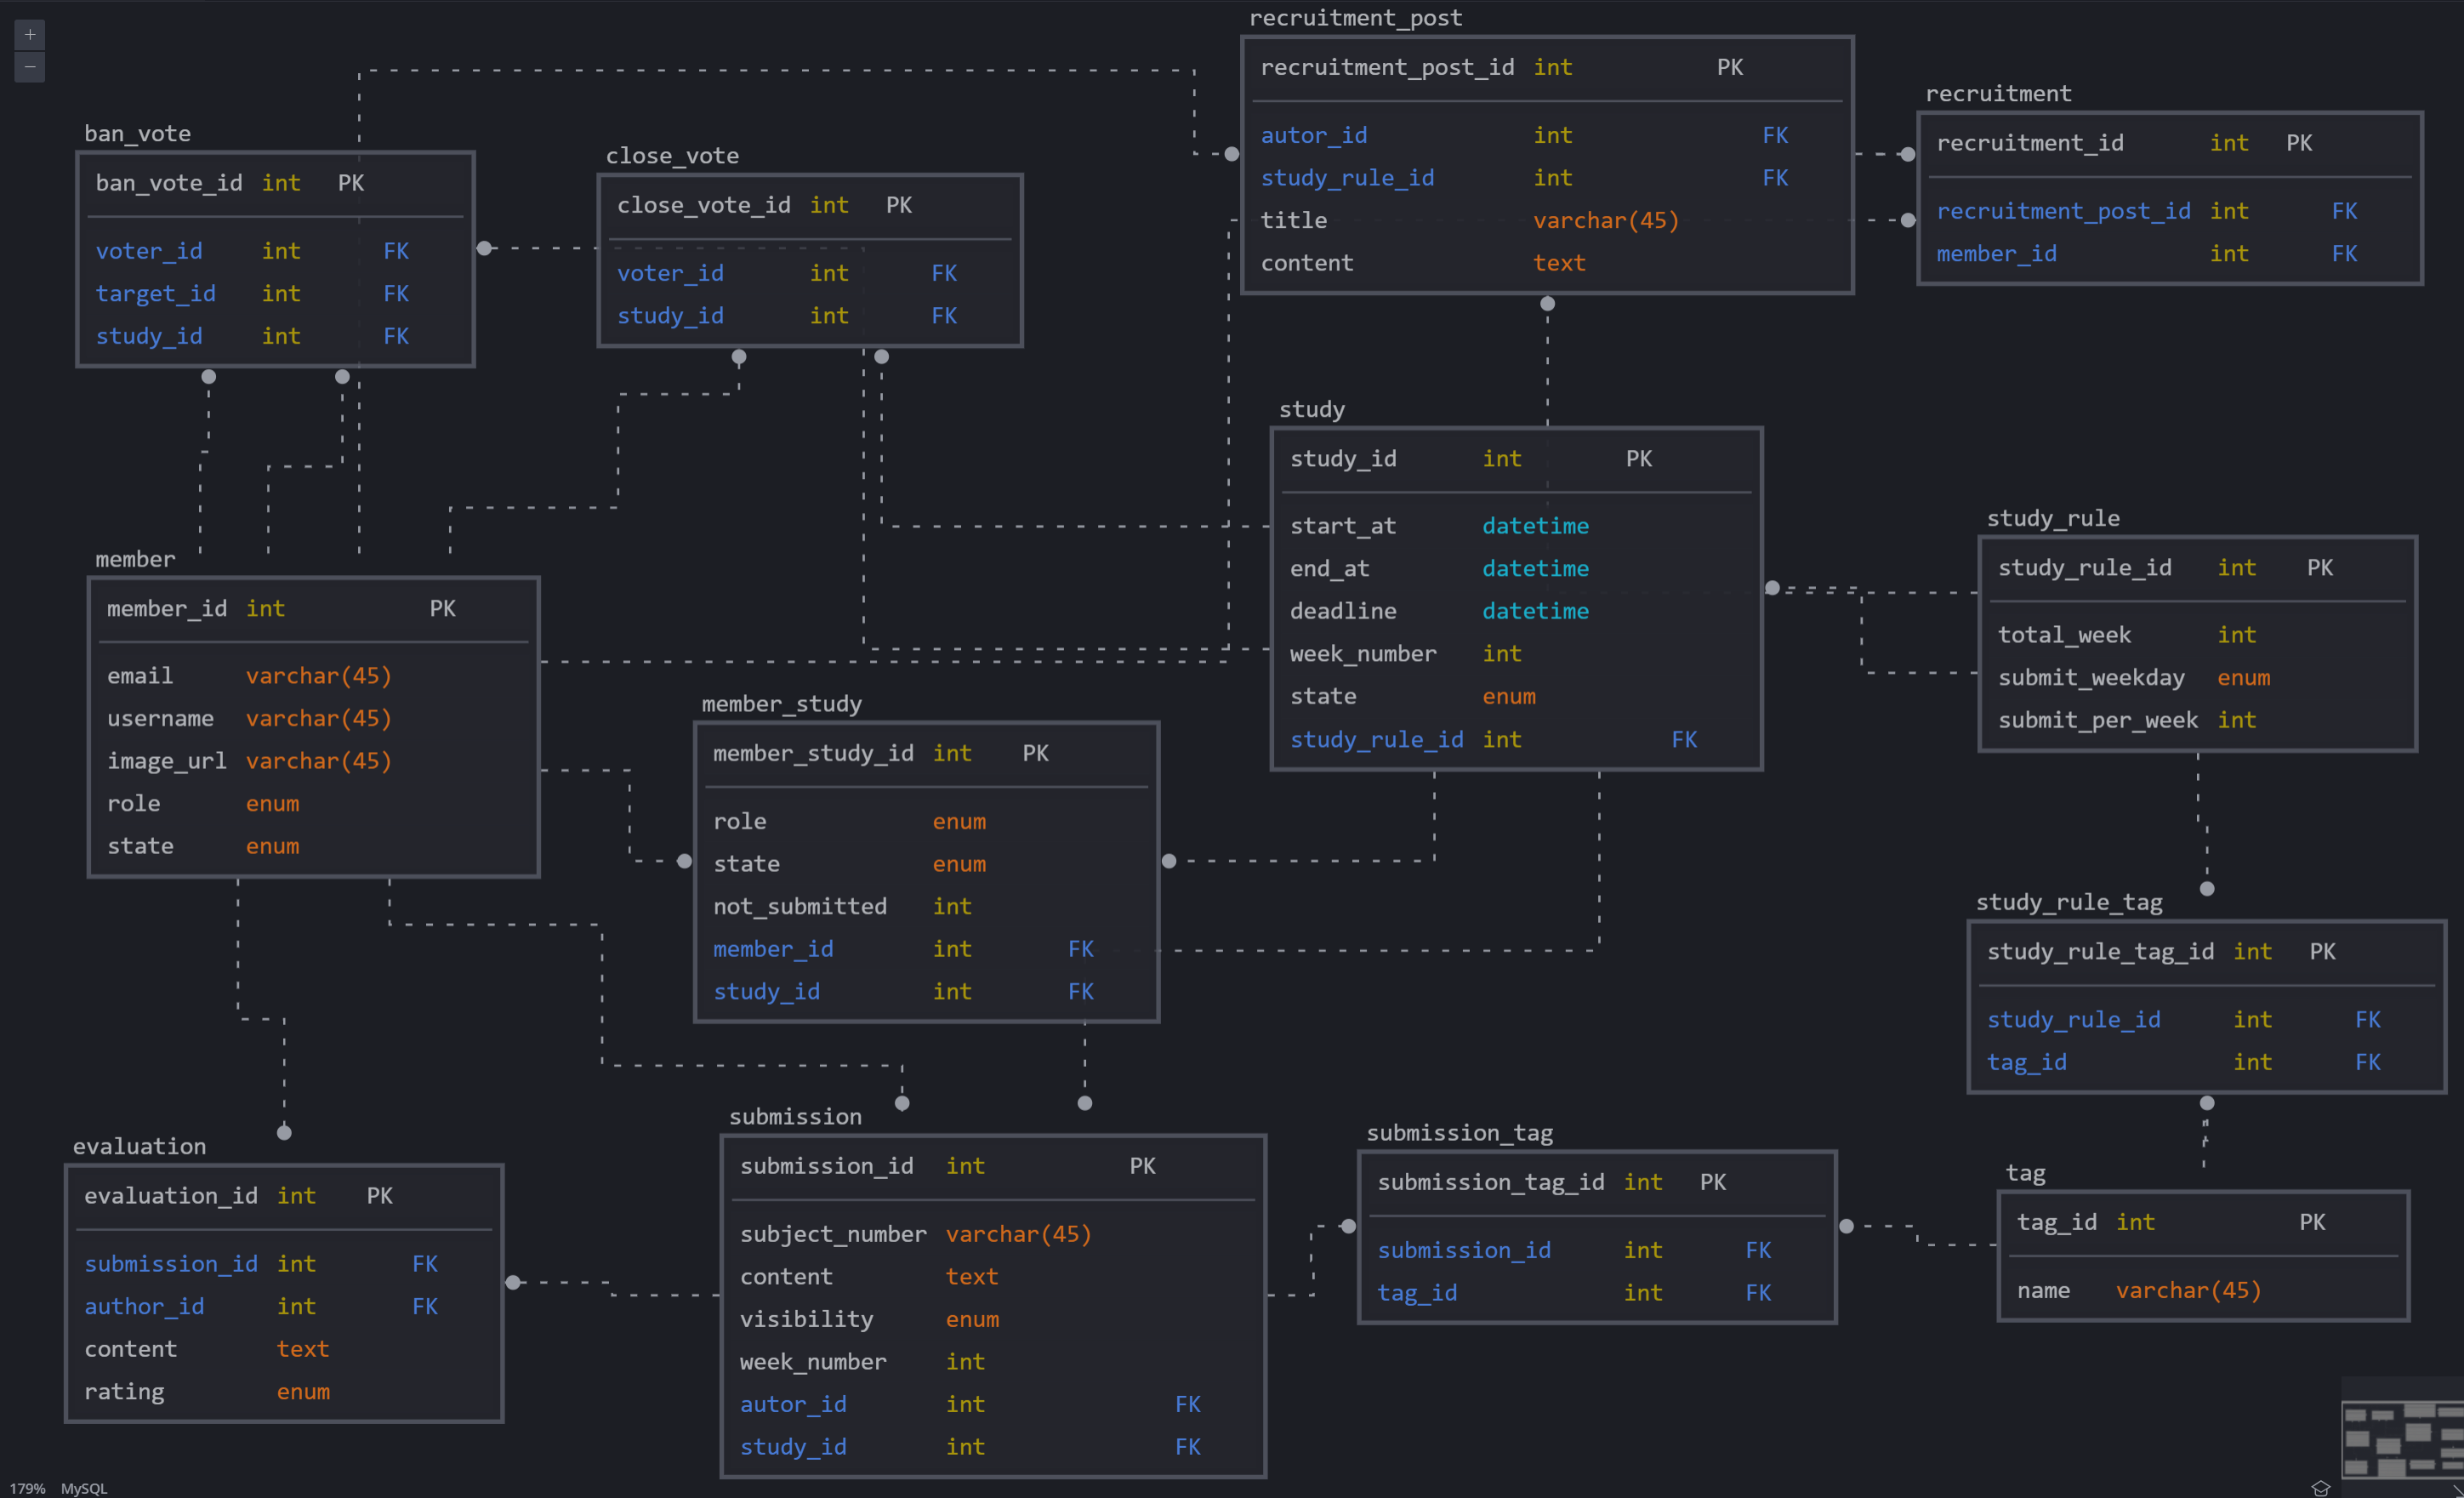Click the graduation cap icon in status bar
2464x1498 pixels.
tap(2320, 1488)
